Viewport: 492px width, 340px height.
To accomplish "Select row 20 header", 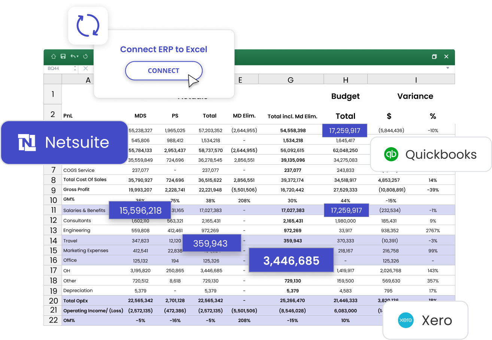I will pyautogui.click(x=53, y=300).
